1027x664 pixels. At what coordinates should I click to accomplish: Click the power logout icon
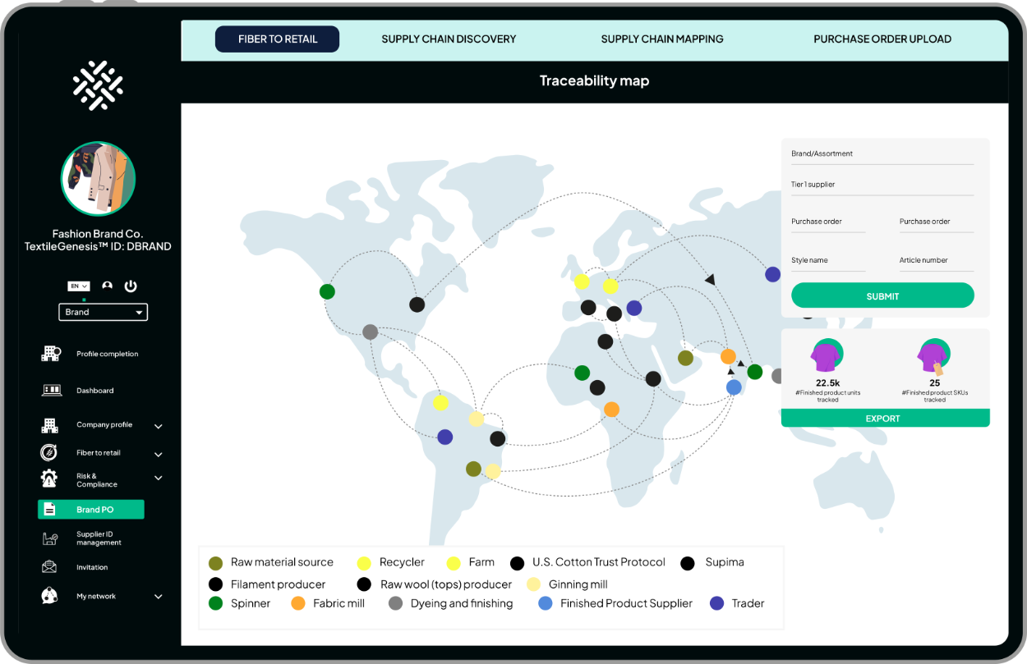point(131,286)
